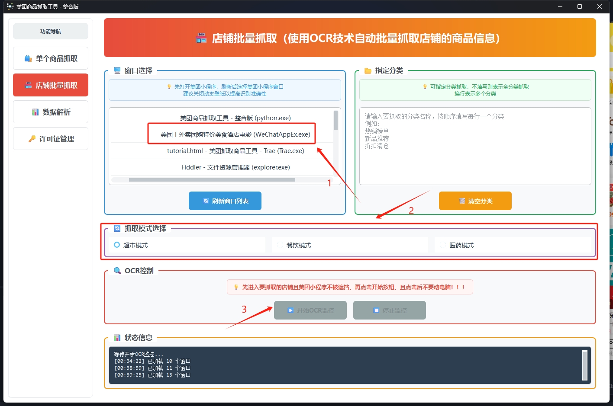Click the log line 已加载 13 个窗口
The image size is (613, 406).
tap(152, 375)
